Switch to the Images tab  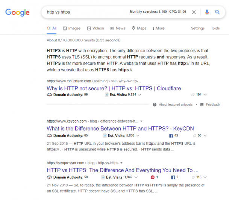pos(72,28)
